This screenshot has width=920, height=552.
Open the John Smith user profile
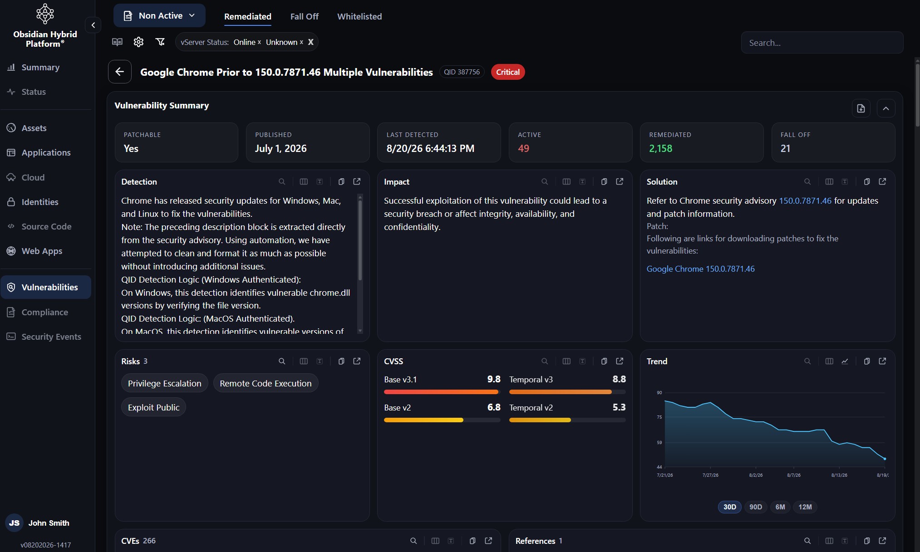tap(39, 523)
